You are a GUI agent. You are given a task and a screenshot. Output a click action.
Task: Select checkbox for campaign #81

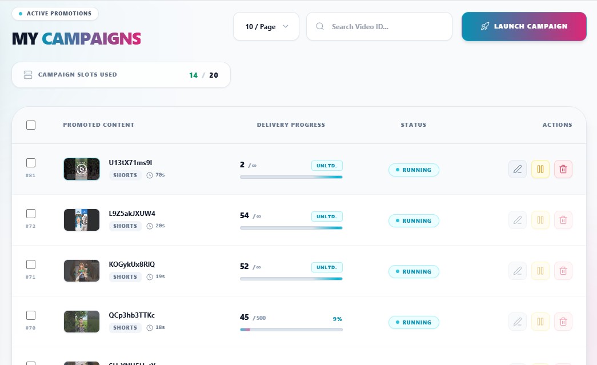[x=31, y=163]
